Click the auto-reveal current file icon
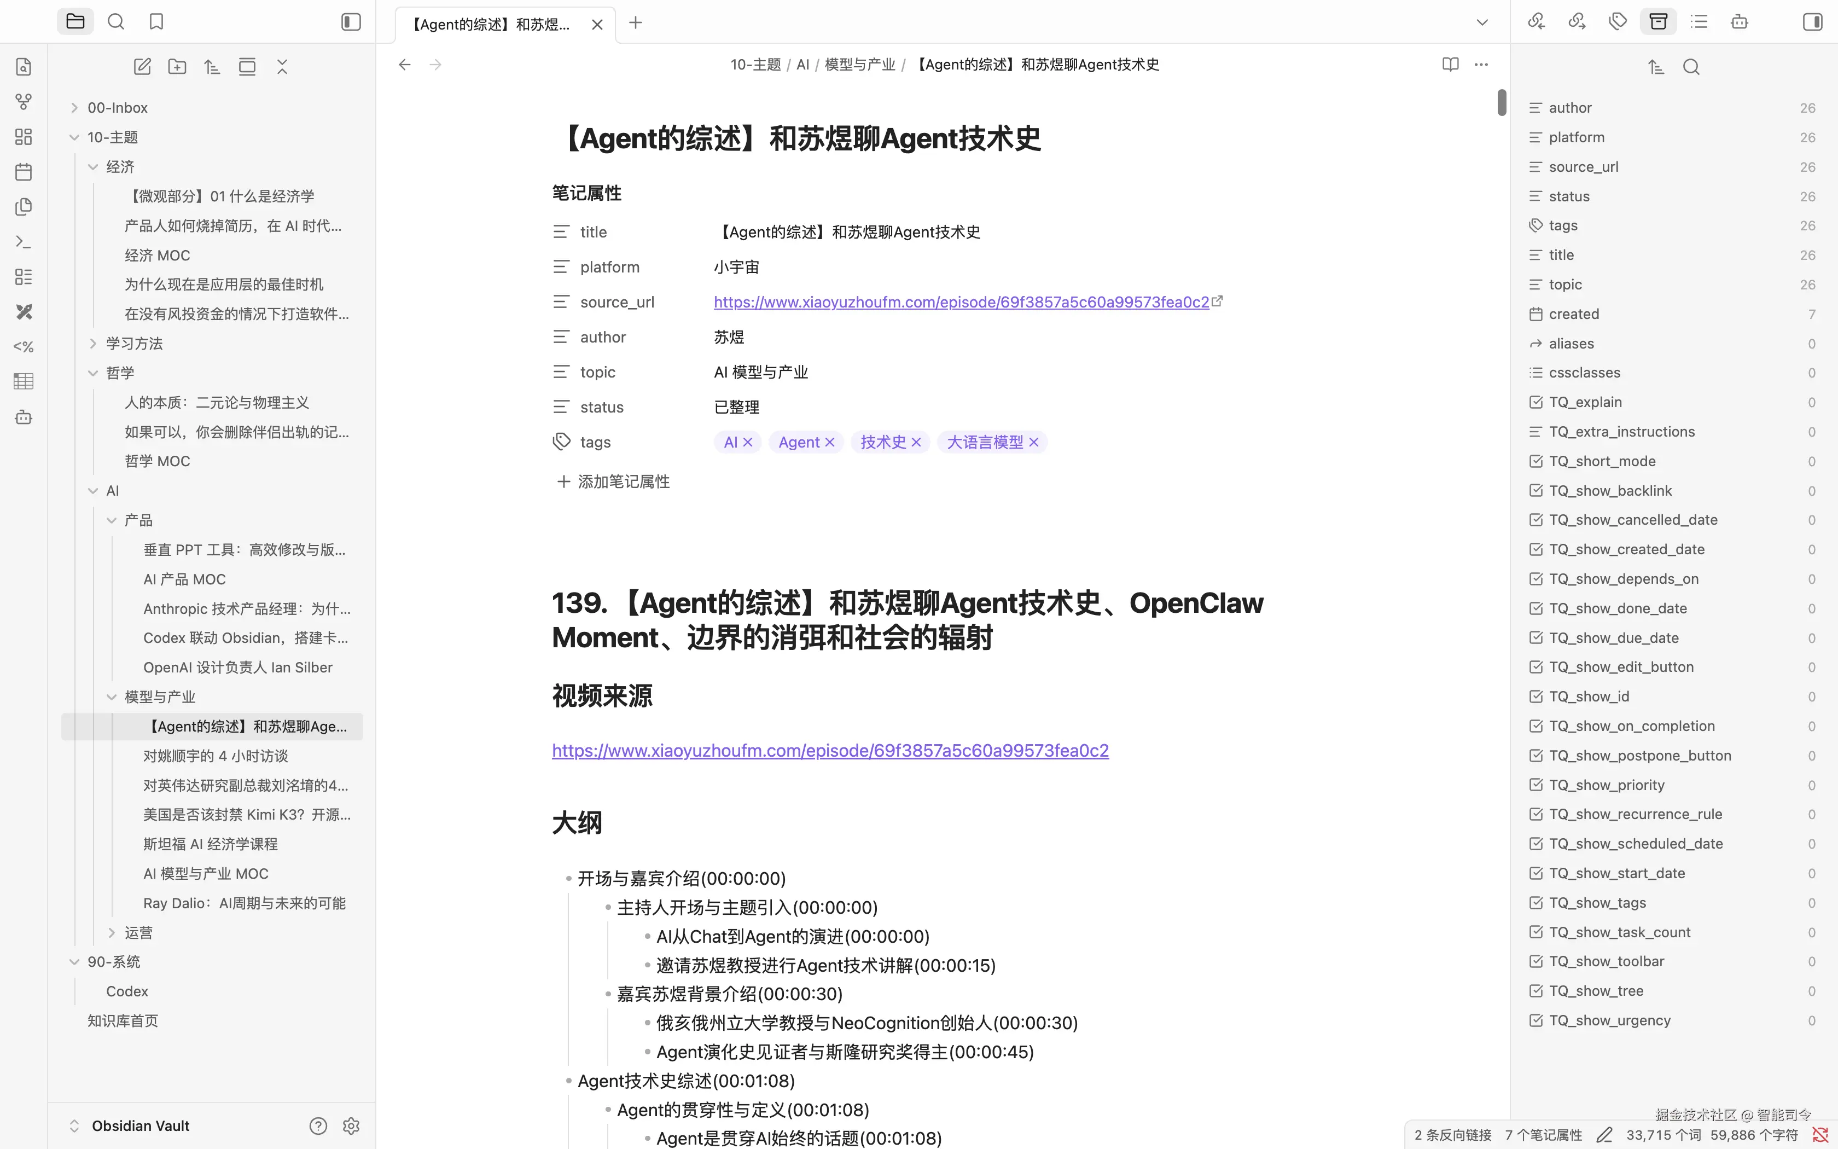 [247, 67]
